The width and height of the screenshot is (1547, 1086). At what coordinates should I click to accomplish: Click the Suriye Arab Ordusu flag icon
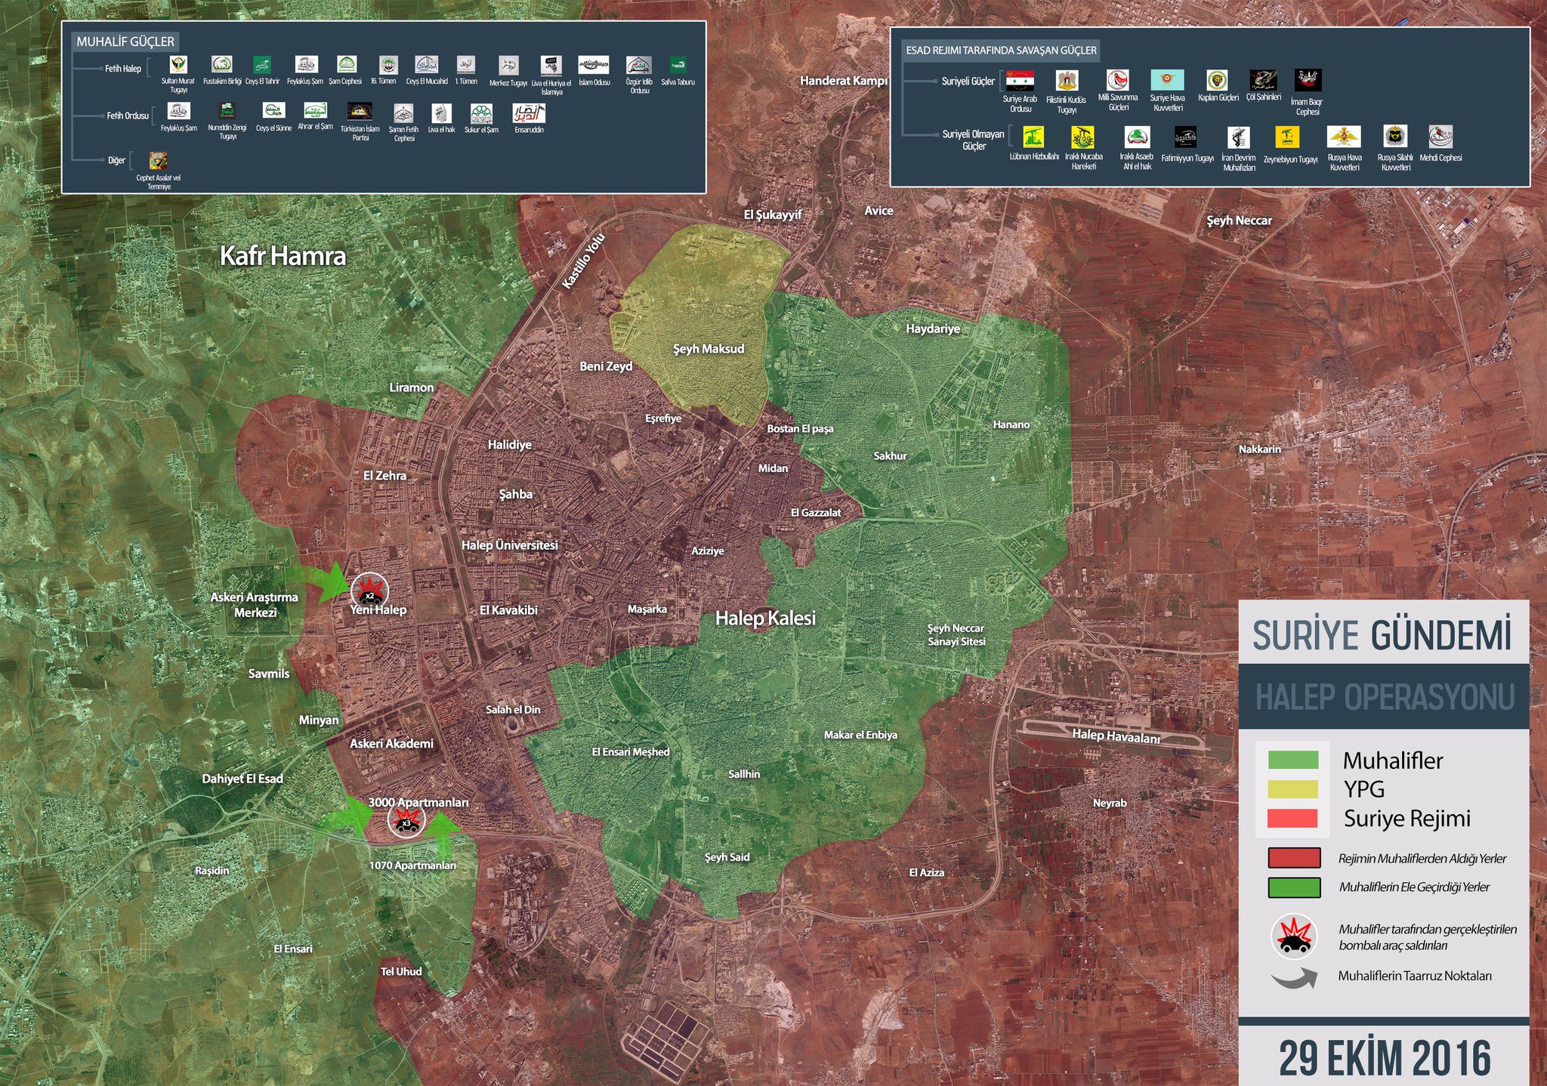(1020, 81)
